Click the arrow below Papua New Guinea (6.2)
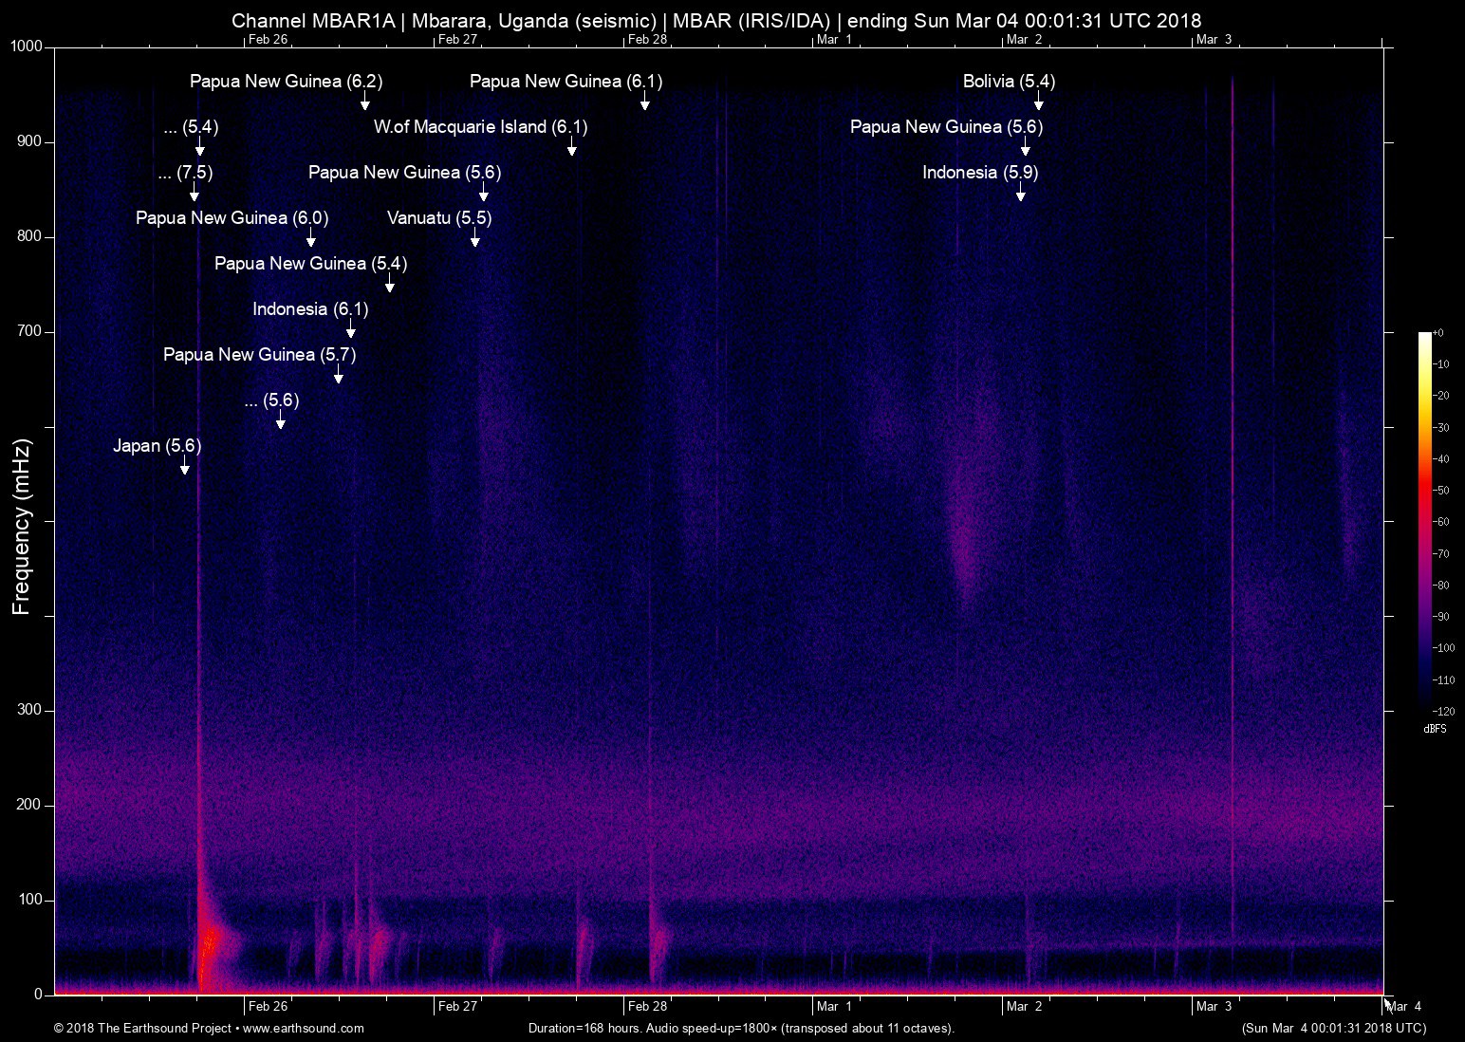1465x1042 pixels. pyautogui.click(x=365, y=102)
